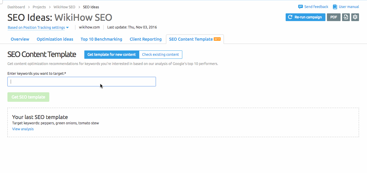Select the SEO Content Template tab
The width and height of the screenshot is (367, 173).
pyautogui.click(x=195, y=39)
